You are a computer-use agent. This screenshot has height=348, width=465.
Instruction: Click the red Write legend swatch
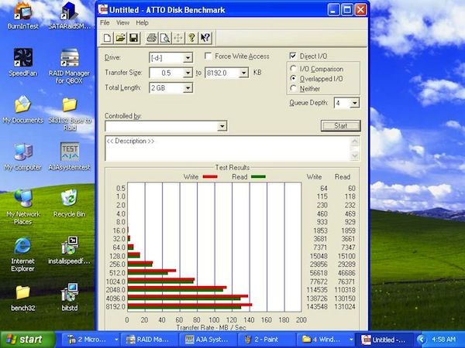210,176
